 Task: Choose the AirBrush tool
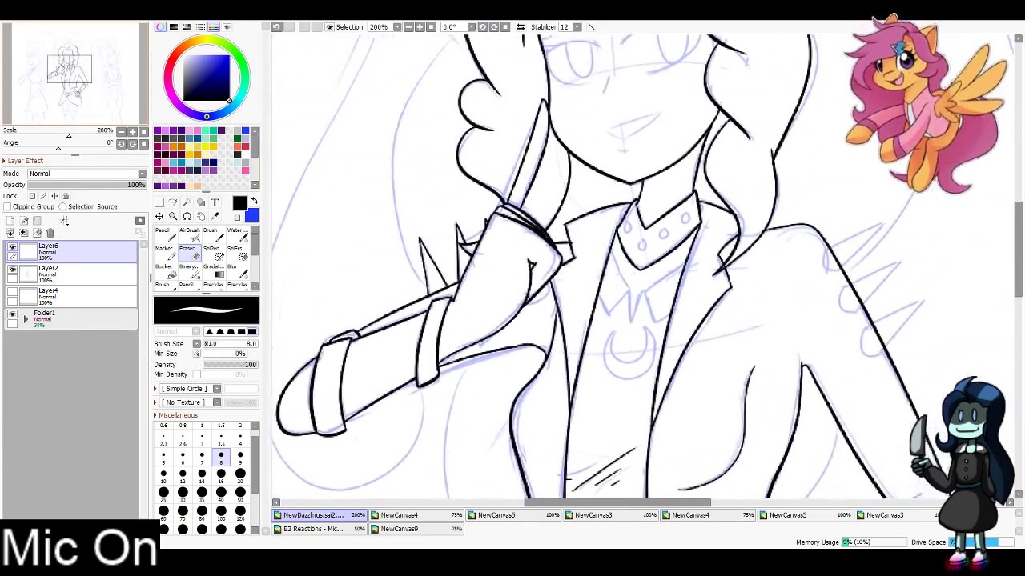188,235
